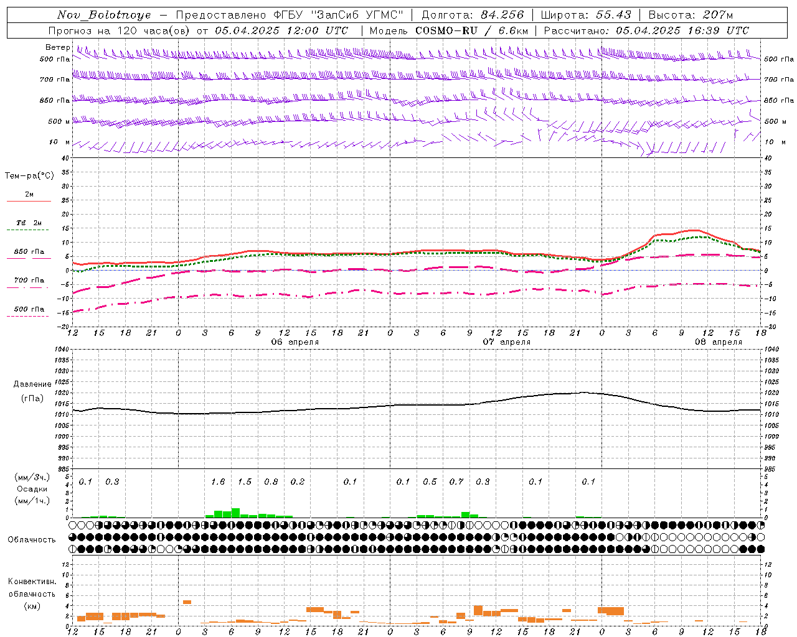This screenshot has width=797, height=637.
Task: Click the "Высота: 207м" value
Action: tap(691, 15)
